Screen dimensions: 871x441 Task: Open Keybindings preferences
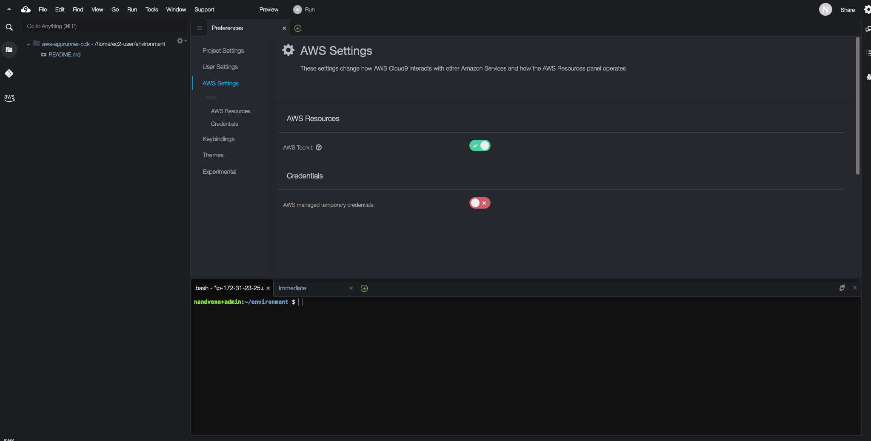[218, 139]
